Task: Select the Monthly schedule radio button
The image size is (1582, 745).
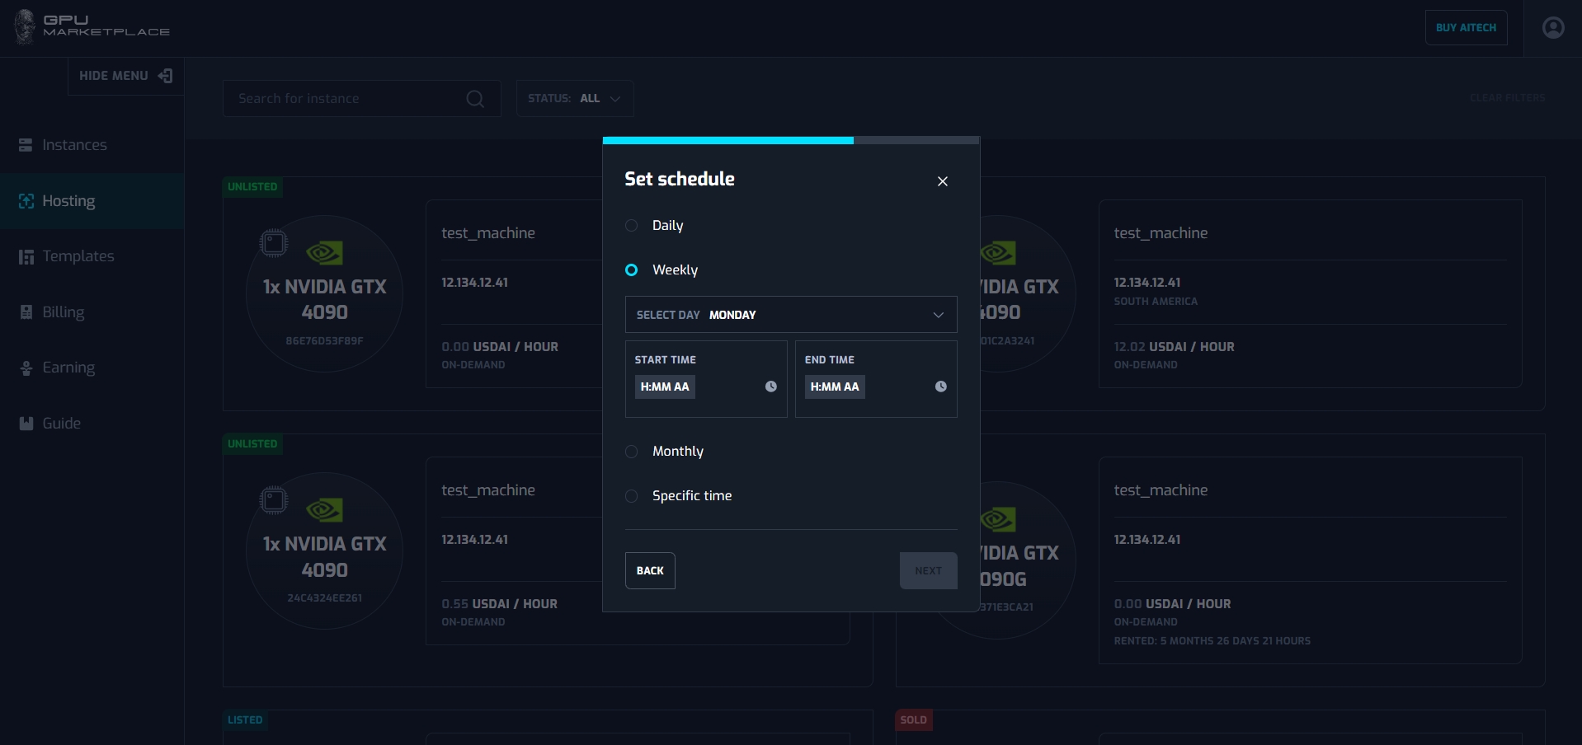Action: [x=632, y=452]
